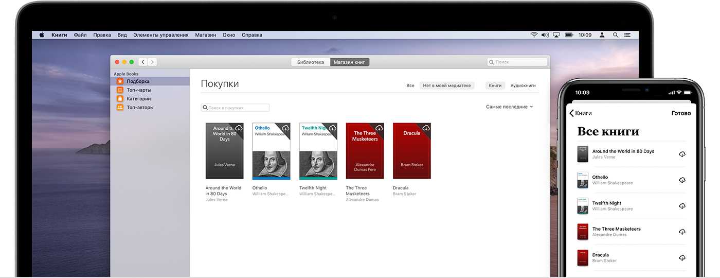Open Spotlight search in the menu bar
This screenshot has width=720, height=278.
(x=616, y=35)
